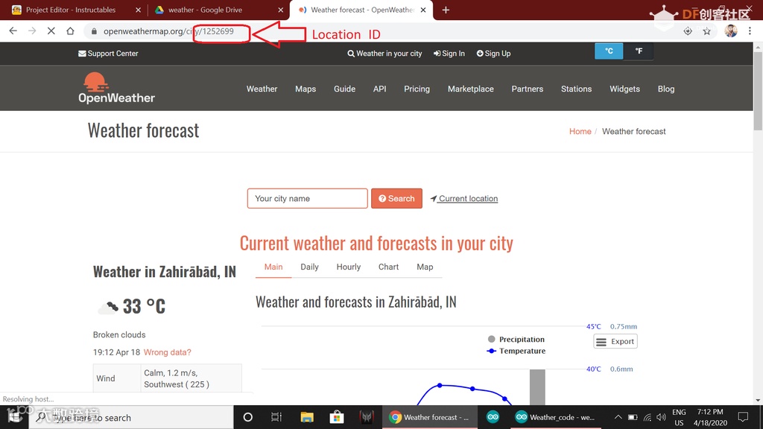Use Current location link

pos(464,198)
